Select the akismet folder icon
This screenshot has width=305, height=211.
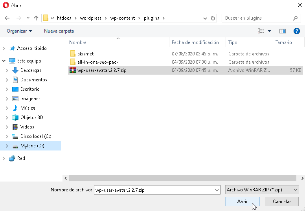[73, 53]
